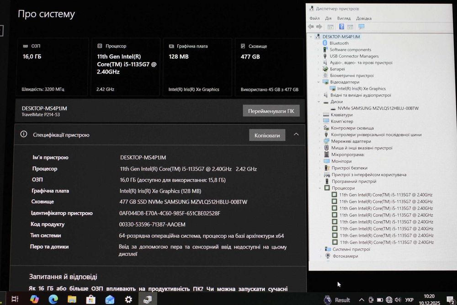Select NVMe SAMSUNG MZVLQ512HBLU-00BTW in Device Manager
The width and height of the screenshot is (457, 305).
coord(378,108)
